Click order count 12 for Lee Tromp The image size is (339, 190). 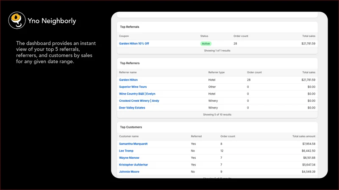coord(222,151)
